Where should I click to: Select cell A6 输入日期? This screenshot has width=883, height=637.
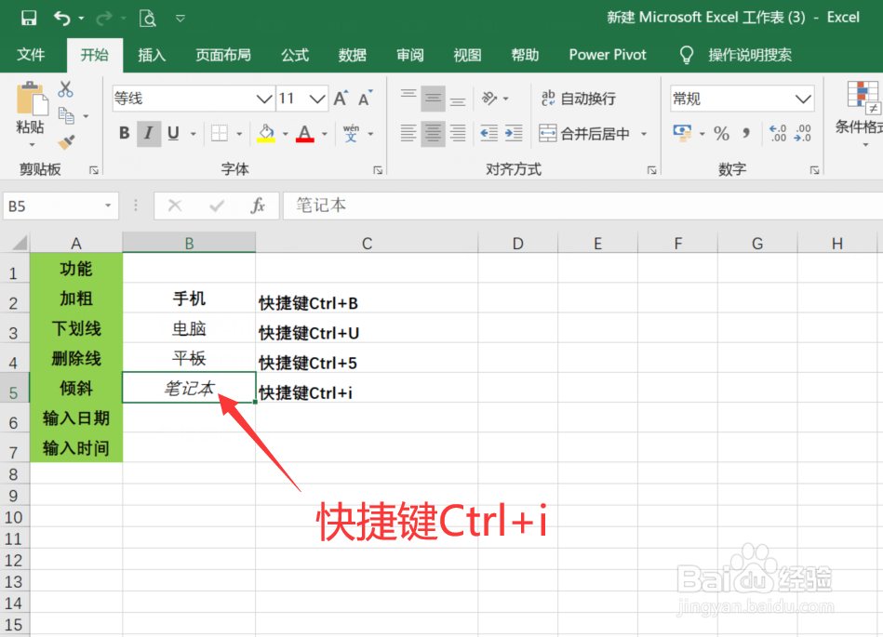point(76,418)
